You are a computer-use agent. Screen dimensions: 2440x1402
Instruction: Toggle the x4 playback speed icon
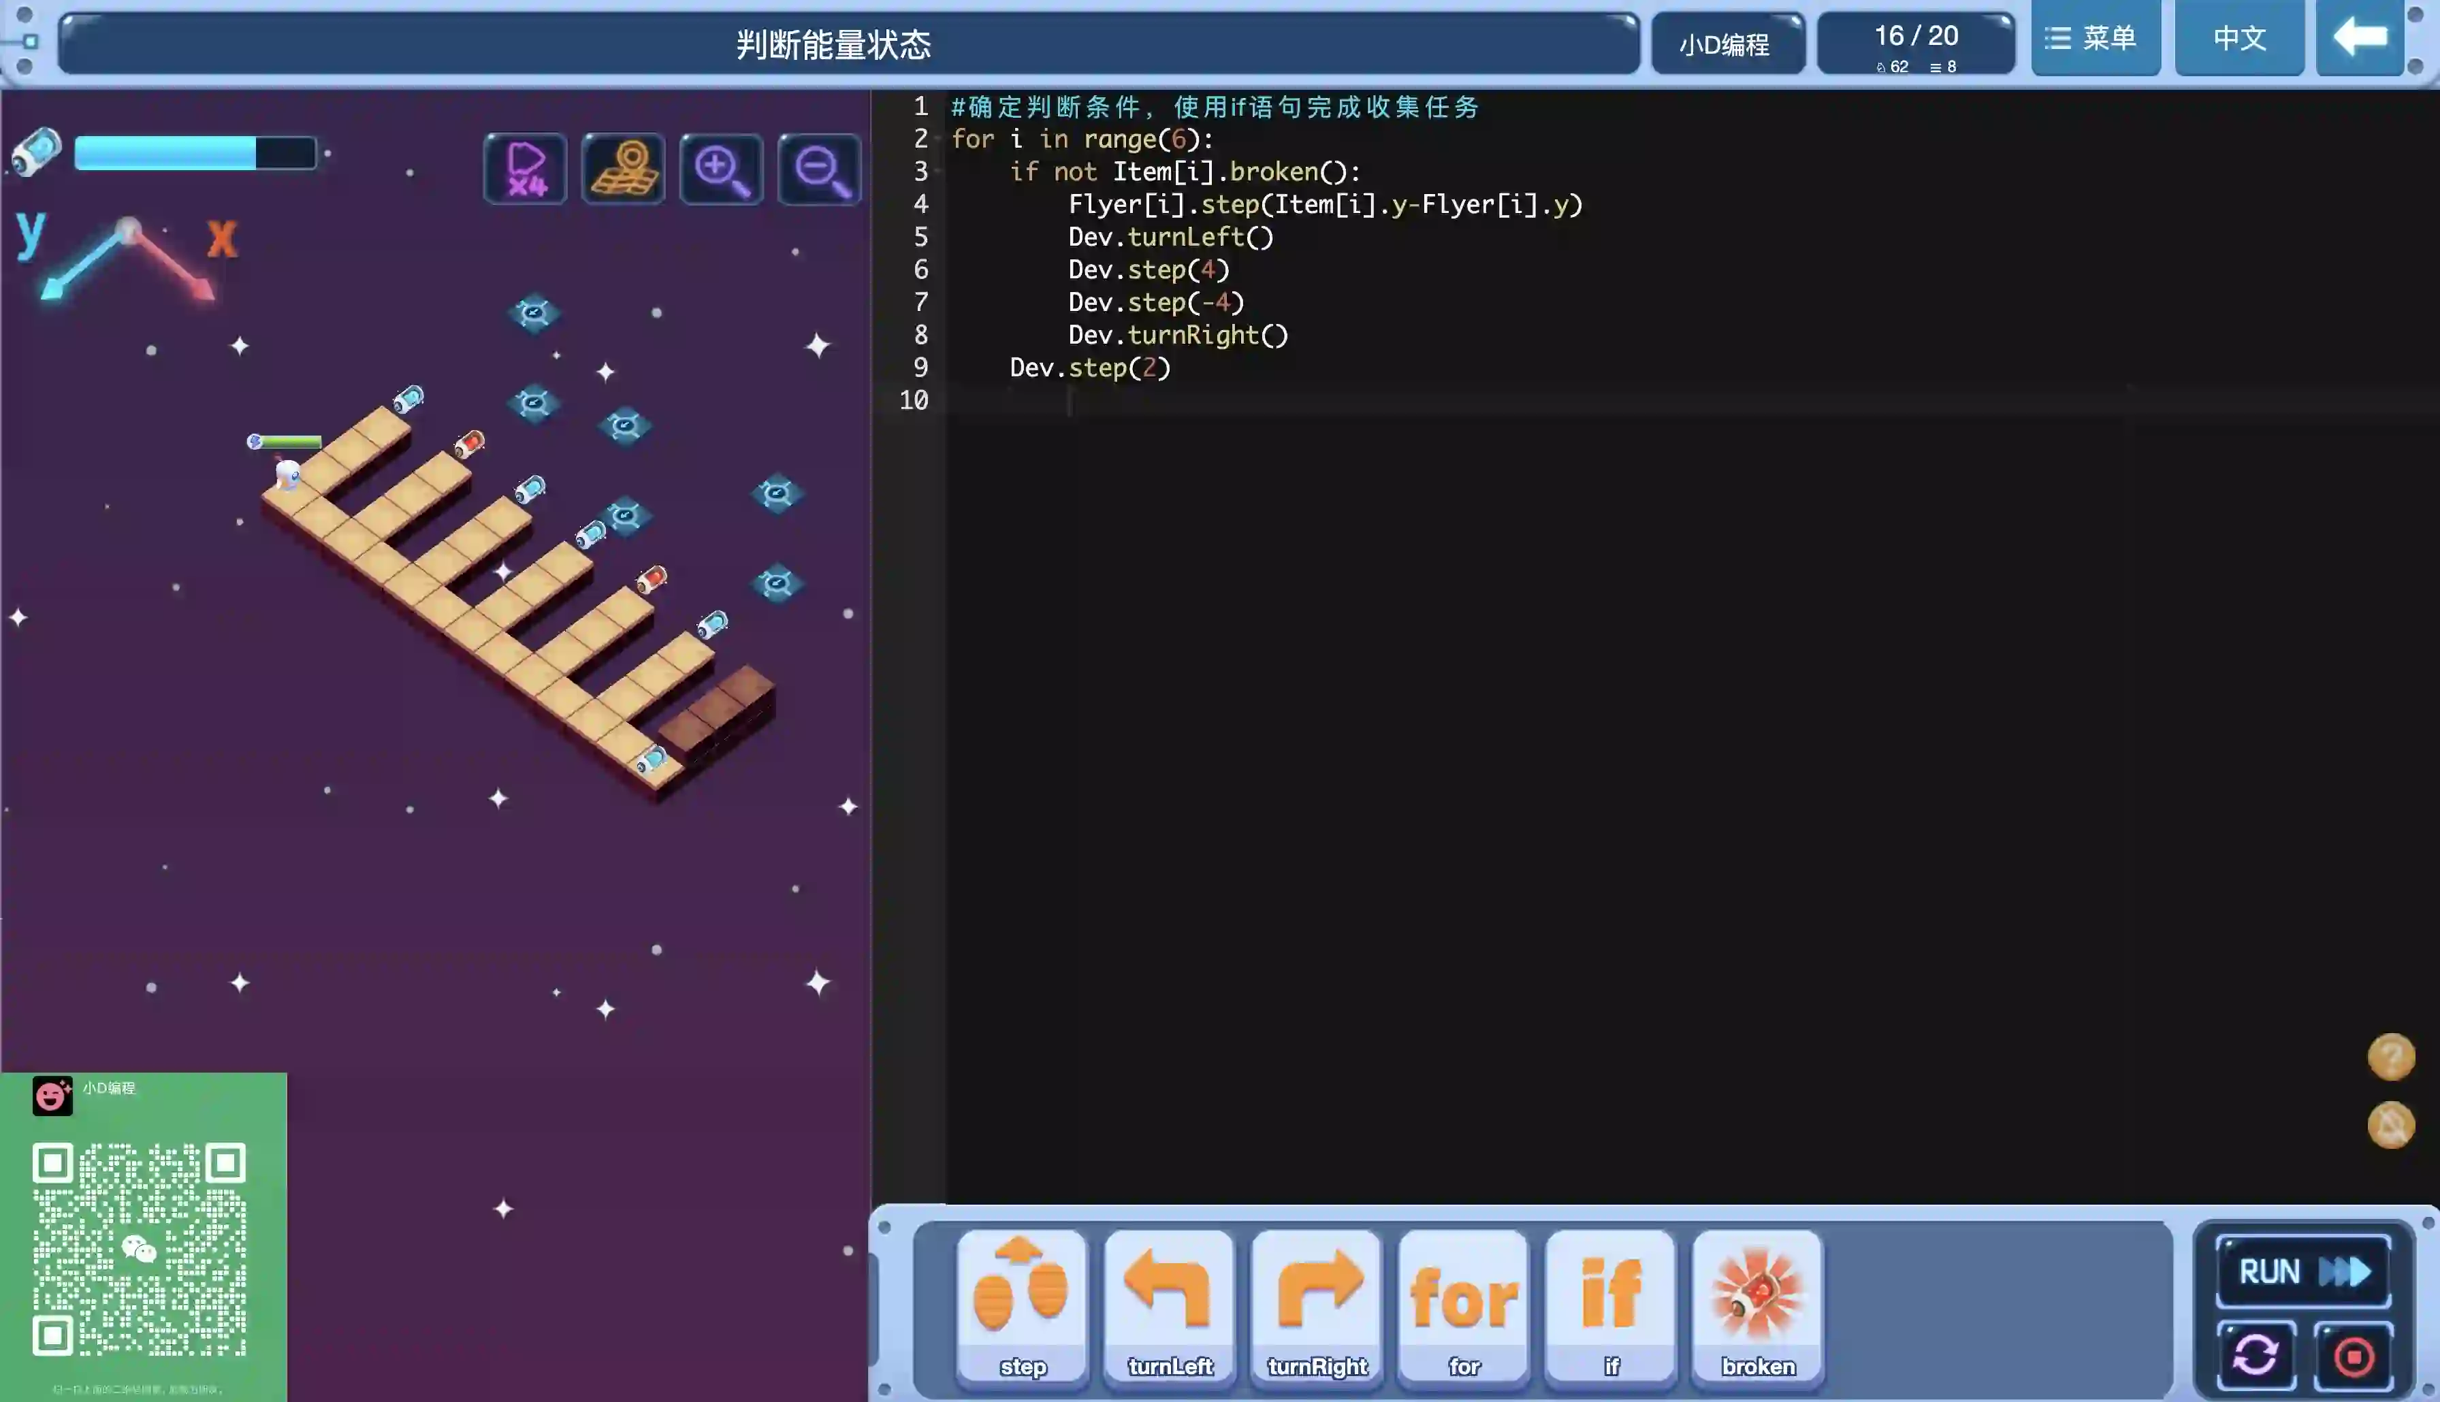point(525,169)
